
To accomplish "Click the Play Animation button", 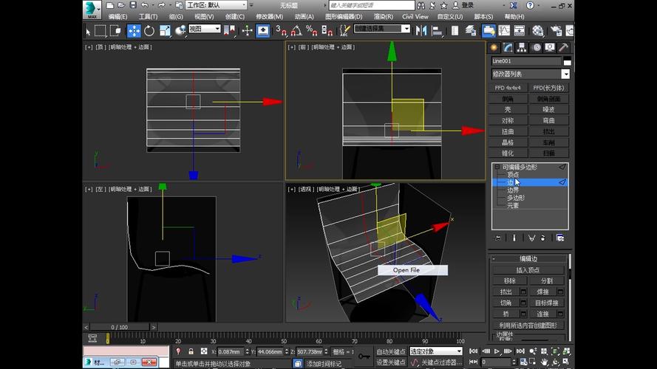I will tap(497, 351).
